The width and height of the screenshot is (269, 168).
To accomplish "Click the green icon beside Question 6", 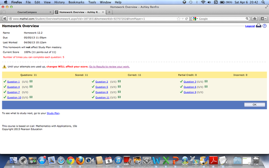I will tap(206, 87).
